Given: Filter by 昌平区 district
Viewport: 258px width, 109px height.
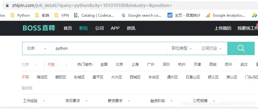Looking at the screenshot, I should pos(98,77).
